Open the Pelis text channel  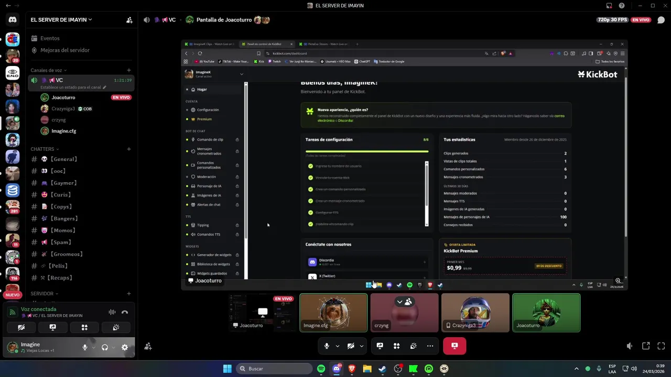point(81,266)
